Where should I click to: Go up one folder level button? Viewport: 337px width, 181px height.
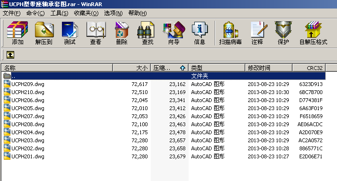click(x=10, y=55)
